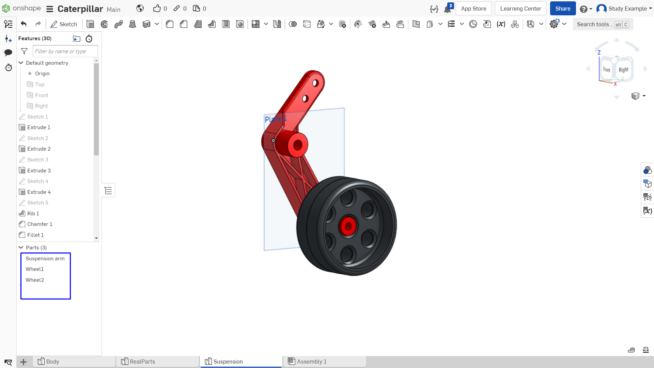Open the App Store
The image size is (654, 368).
tap(473, 9)
